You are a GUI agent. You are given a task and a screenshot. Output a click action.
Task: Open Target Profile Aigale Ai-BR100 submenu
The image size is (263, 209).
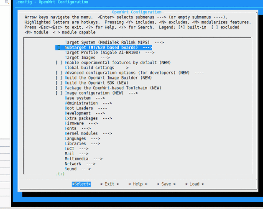pos(110,53)
